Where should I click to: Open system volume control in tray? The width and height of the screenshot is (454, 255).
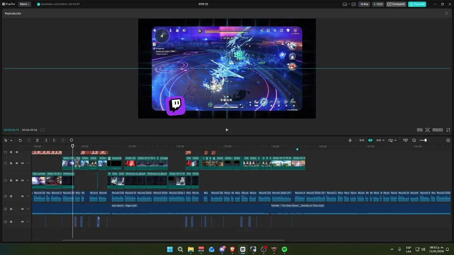423,249
